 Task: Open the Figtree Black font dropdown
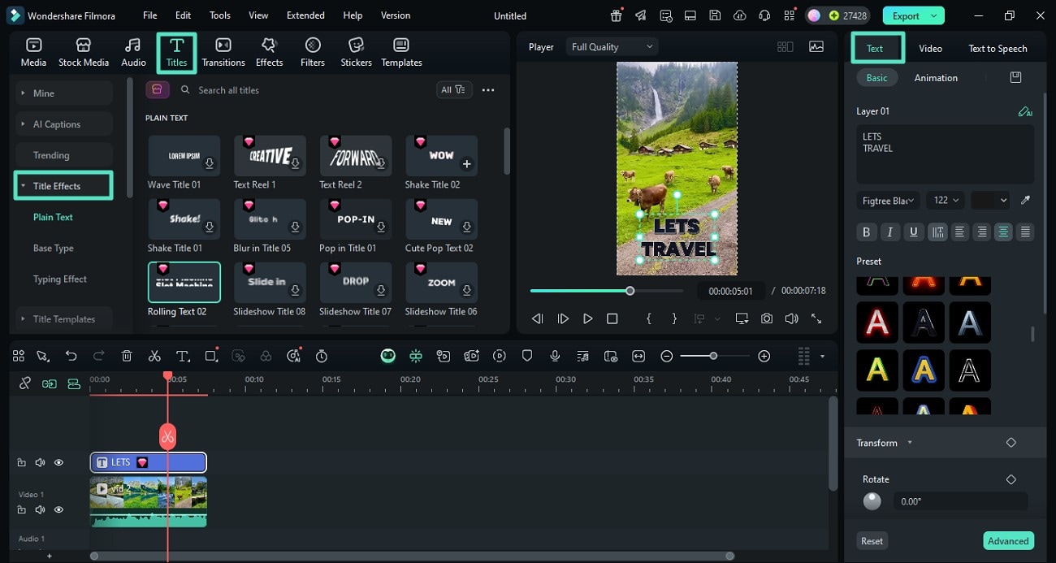[889, 200]
